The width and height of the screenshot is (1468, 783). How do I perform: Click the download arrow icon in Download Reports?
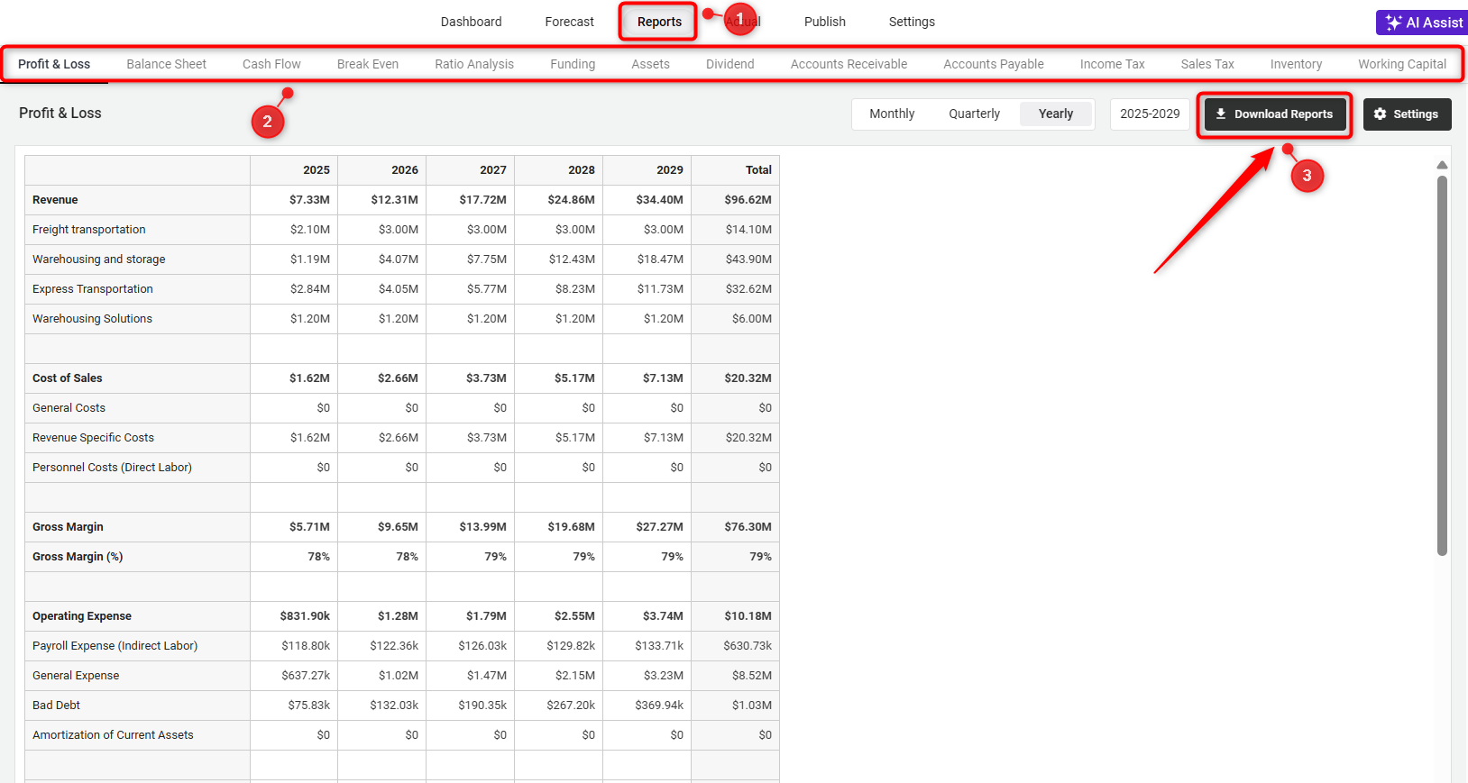pos(1221,114)
